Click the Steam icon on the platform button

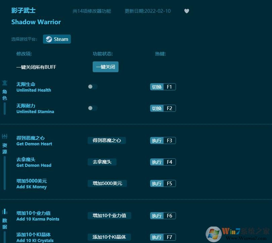click(48, 39)
